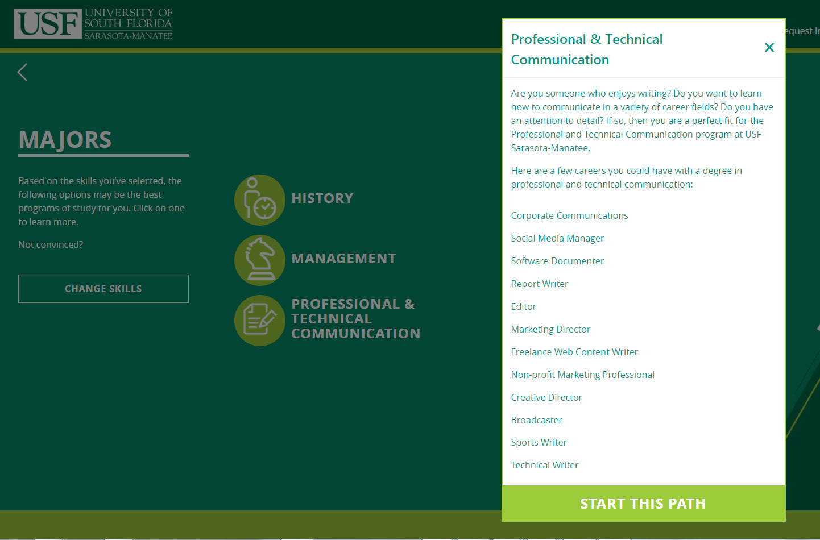Click 'Based on the skills you've selected' description
Screen dimensions: 820x540
pos(101,201)
